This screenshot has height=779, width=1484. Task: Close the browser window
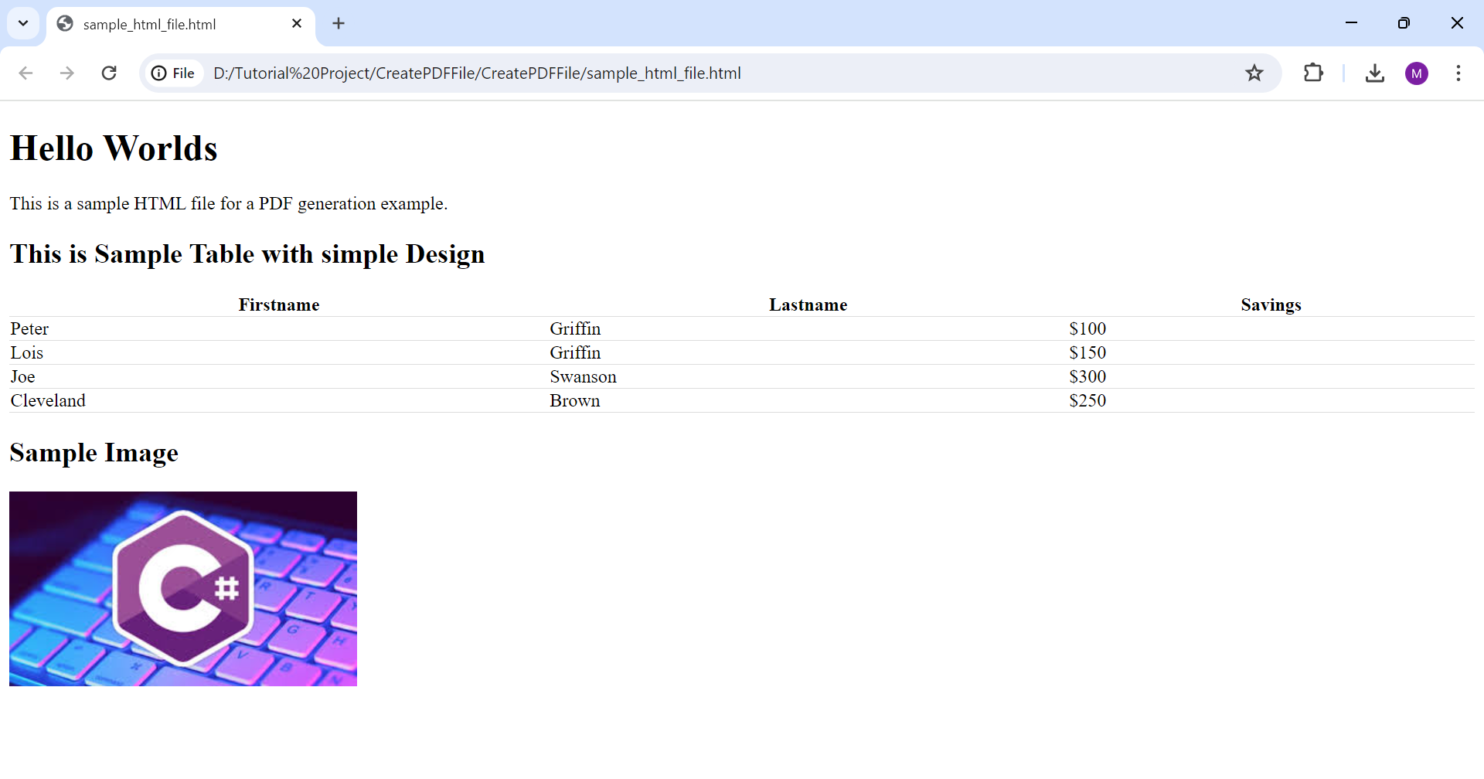coord(1457,23)
